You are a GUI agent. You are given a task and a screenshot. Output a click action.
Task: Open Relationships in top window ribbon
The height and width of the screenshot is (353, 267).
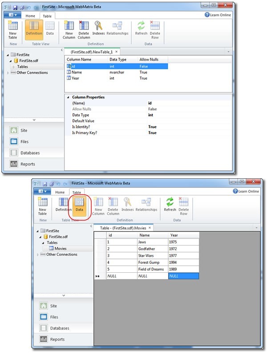117,29
